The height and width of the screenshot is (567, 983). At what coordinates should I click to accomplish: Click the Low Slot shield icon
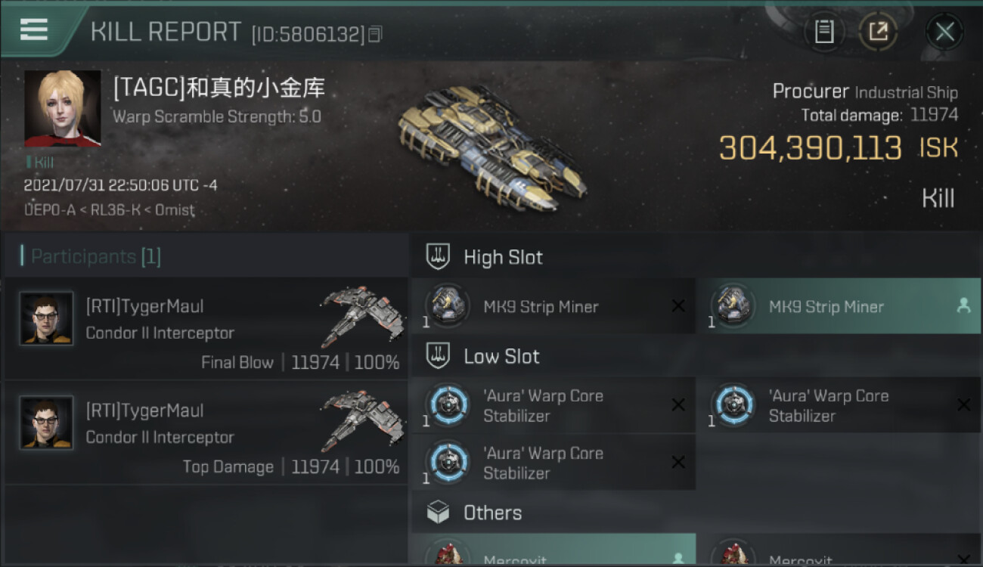439,356
